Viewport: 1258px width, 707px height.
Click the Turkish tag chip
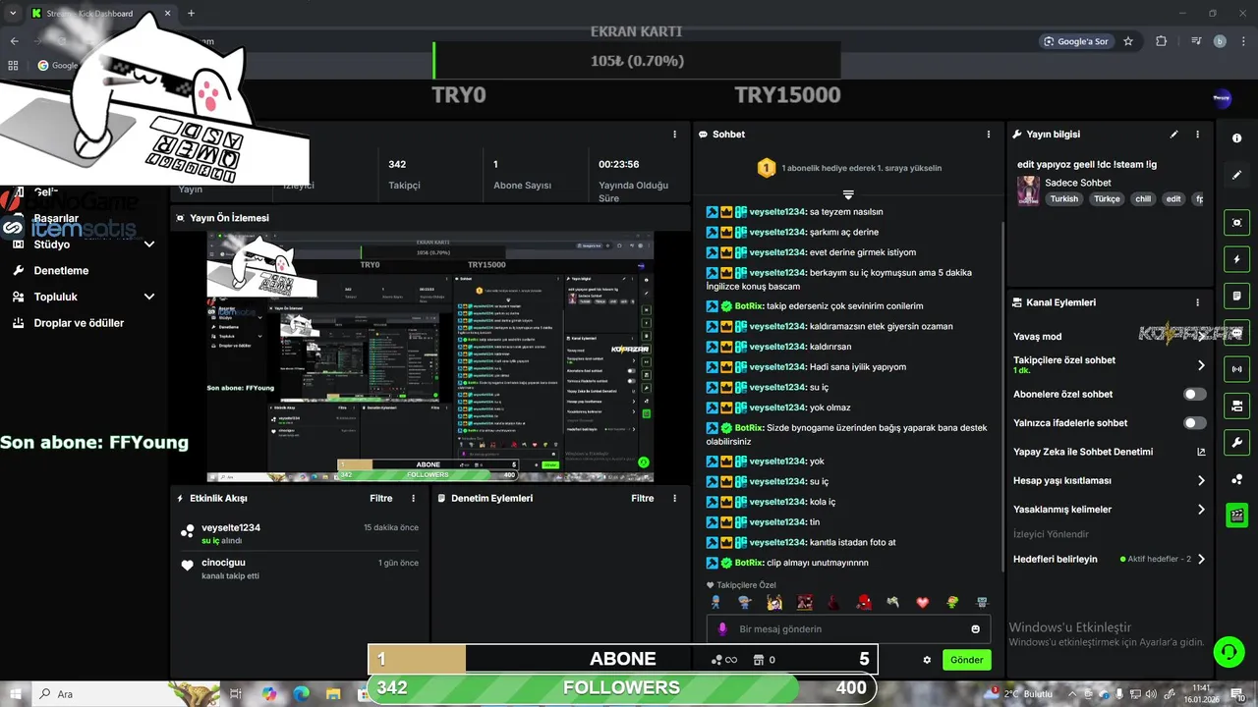[x=1063, y=198]
